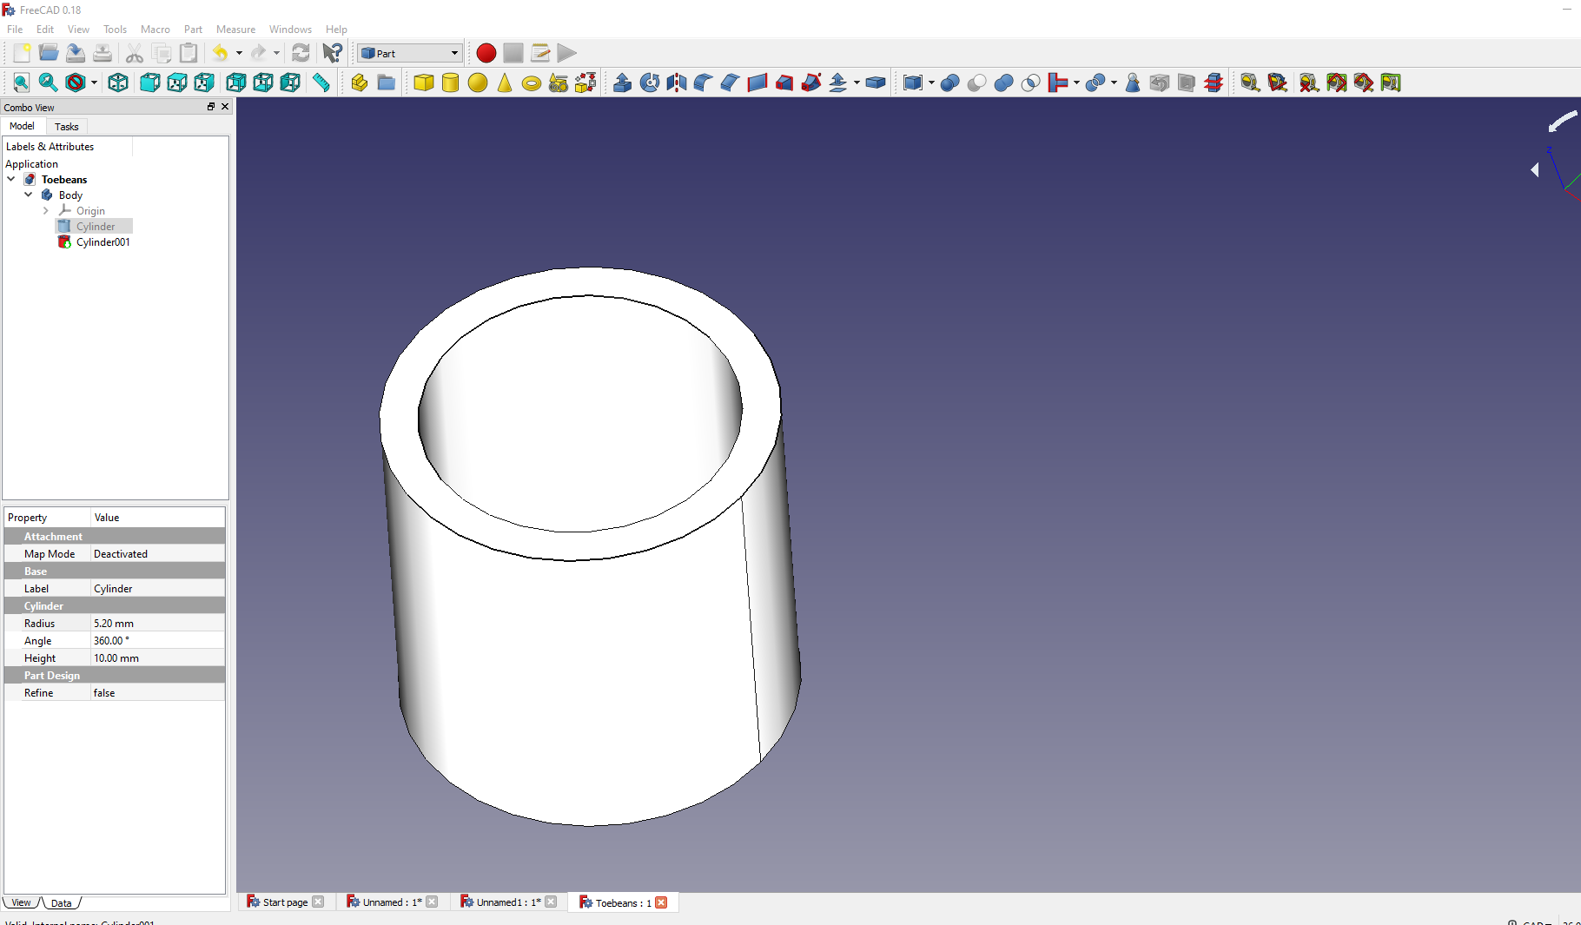1581x925 pixels.
Task: Click the Mirror shape tool
Action: click(676, 83)
